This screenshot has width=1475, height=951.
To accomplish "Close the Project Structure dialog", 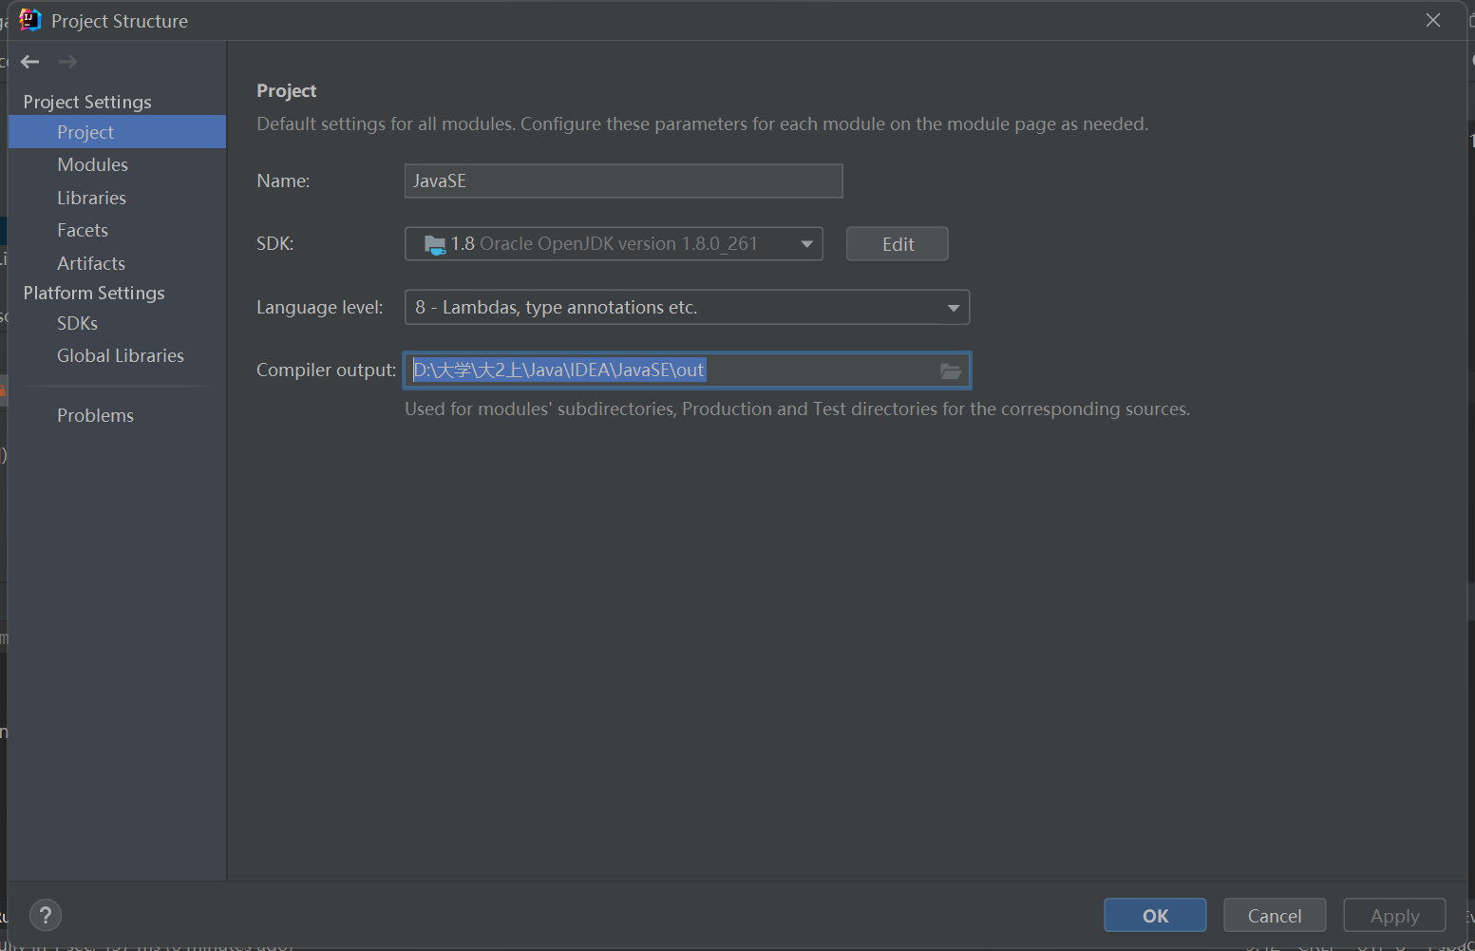I will [1433, 20].
